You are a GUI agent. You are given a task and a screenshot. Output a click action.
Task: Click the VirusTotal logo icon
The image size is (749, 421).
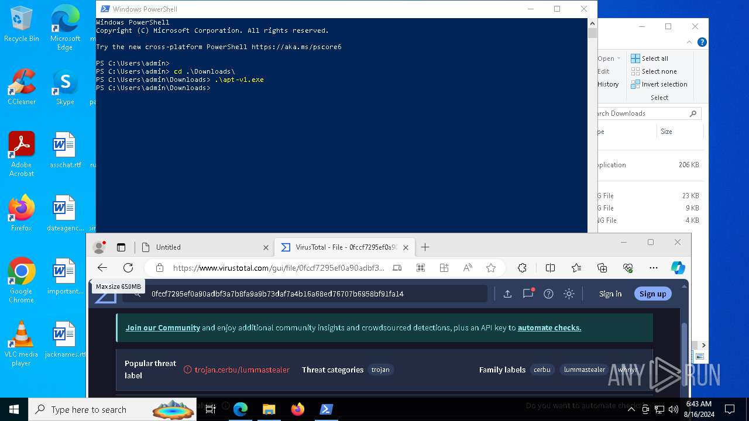(105, 298)
